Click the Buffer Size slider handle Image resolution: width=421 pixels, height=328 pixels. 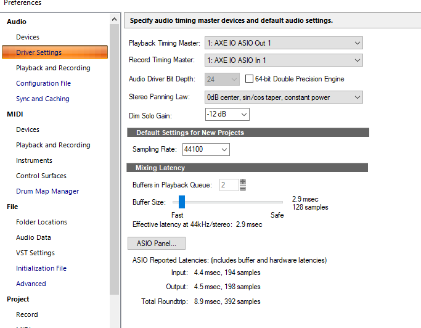(181, 202)
